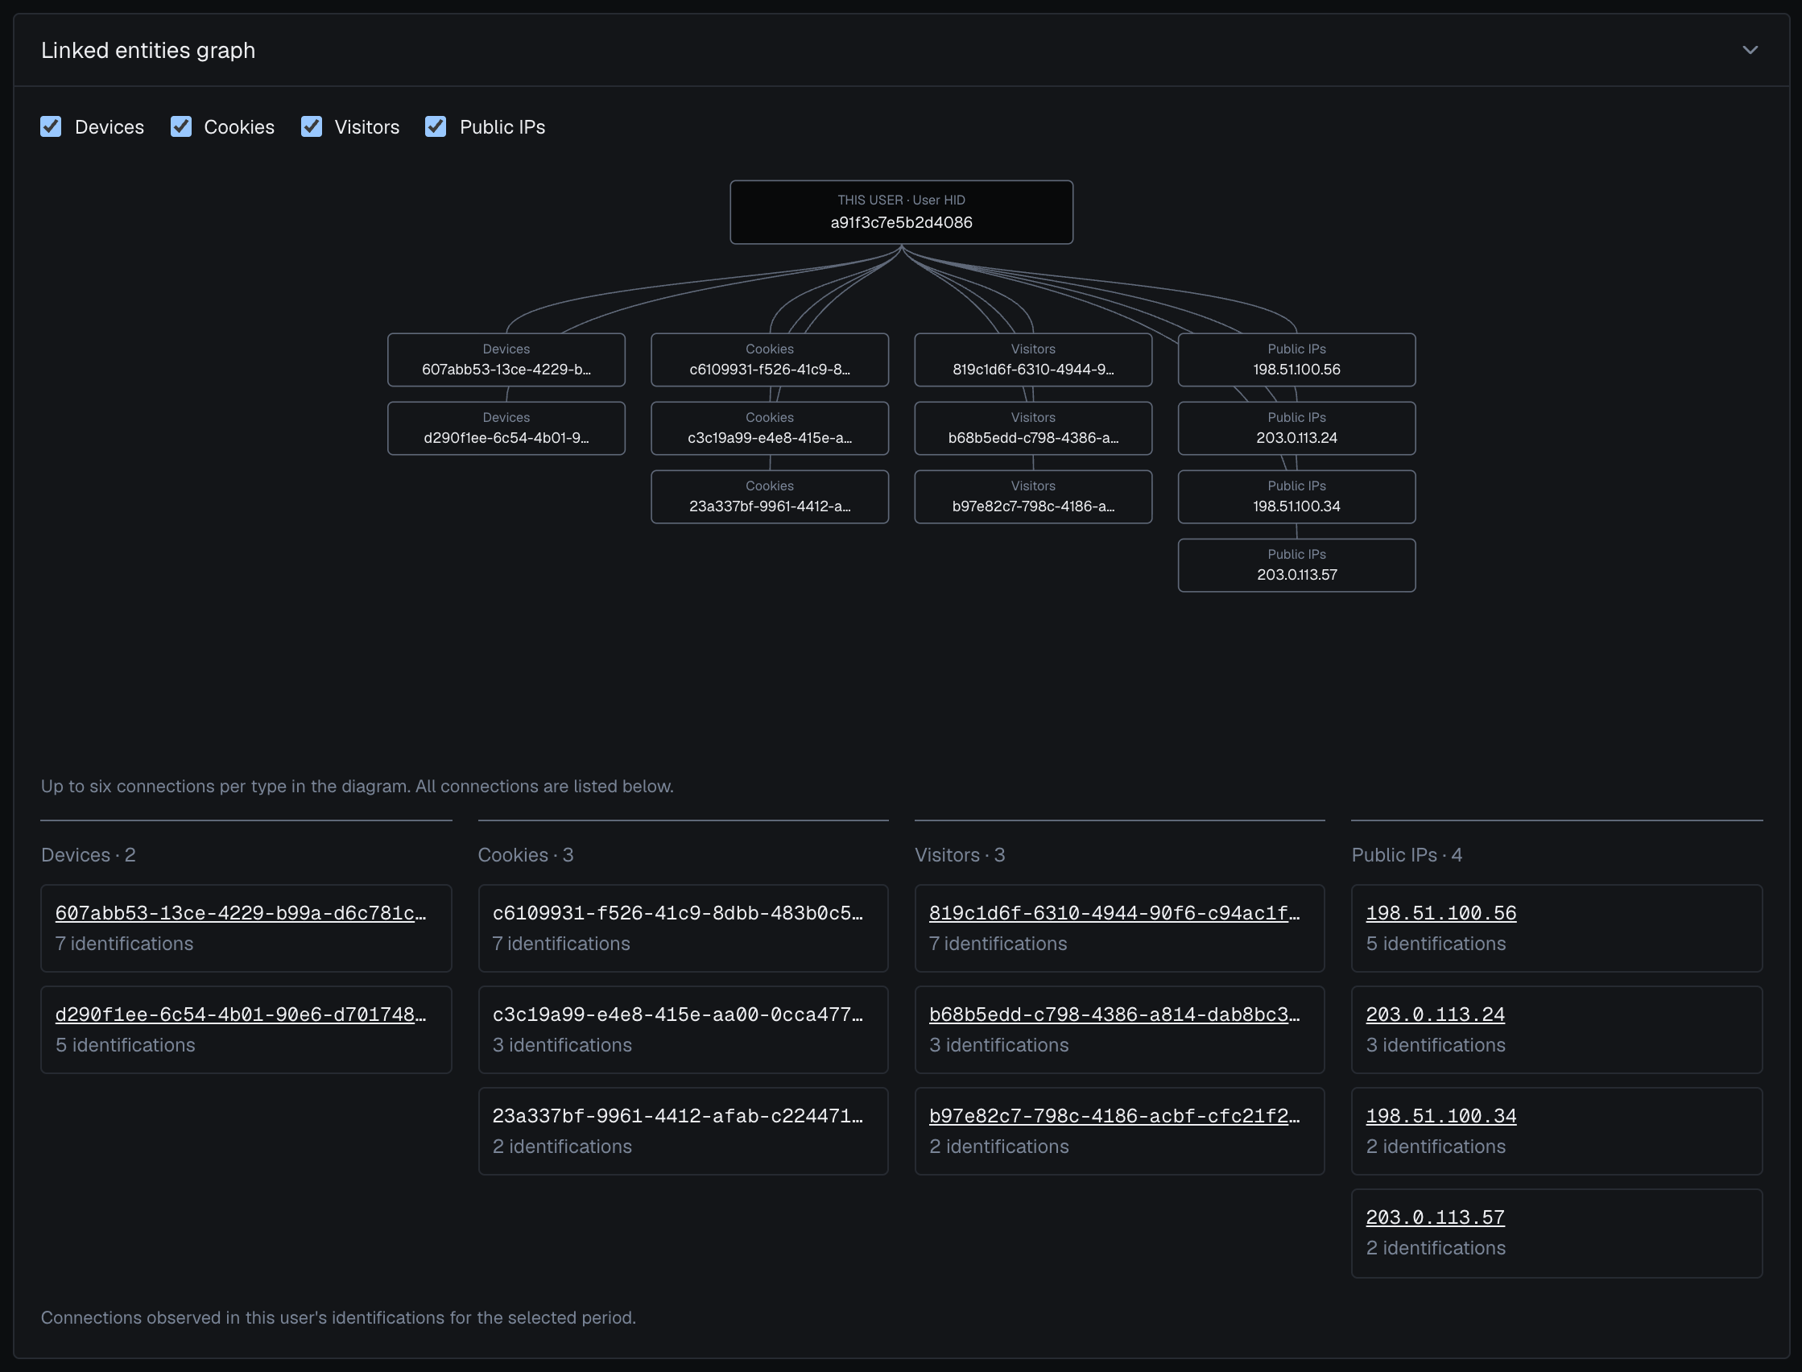
Task: Select cookie text c6109931-f526-41c9-8dbb in list
Action: (x=678, y=913)
